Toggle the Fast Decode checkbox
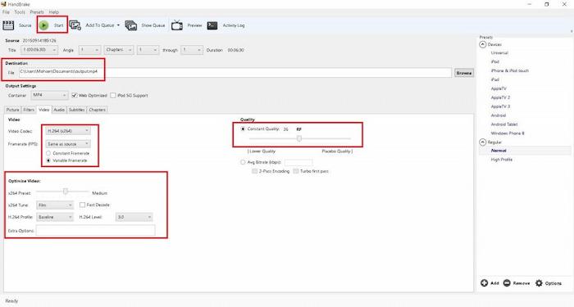574x307 pixels. coord(82,205)
